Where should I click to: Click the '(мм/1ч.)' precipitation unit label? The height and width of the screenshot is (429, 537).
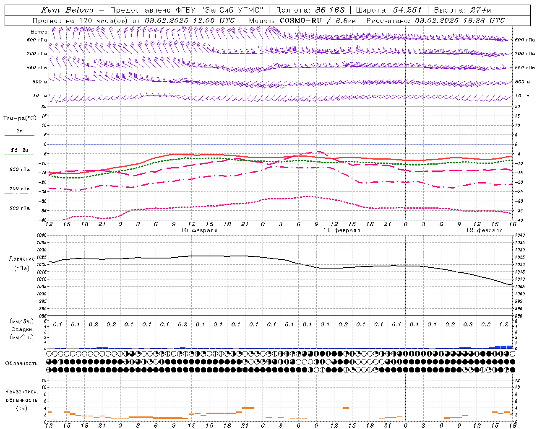click(x=21, y=337)
